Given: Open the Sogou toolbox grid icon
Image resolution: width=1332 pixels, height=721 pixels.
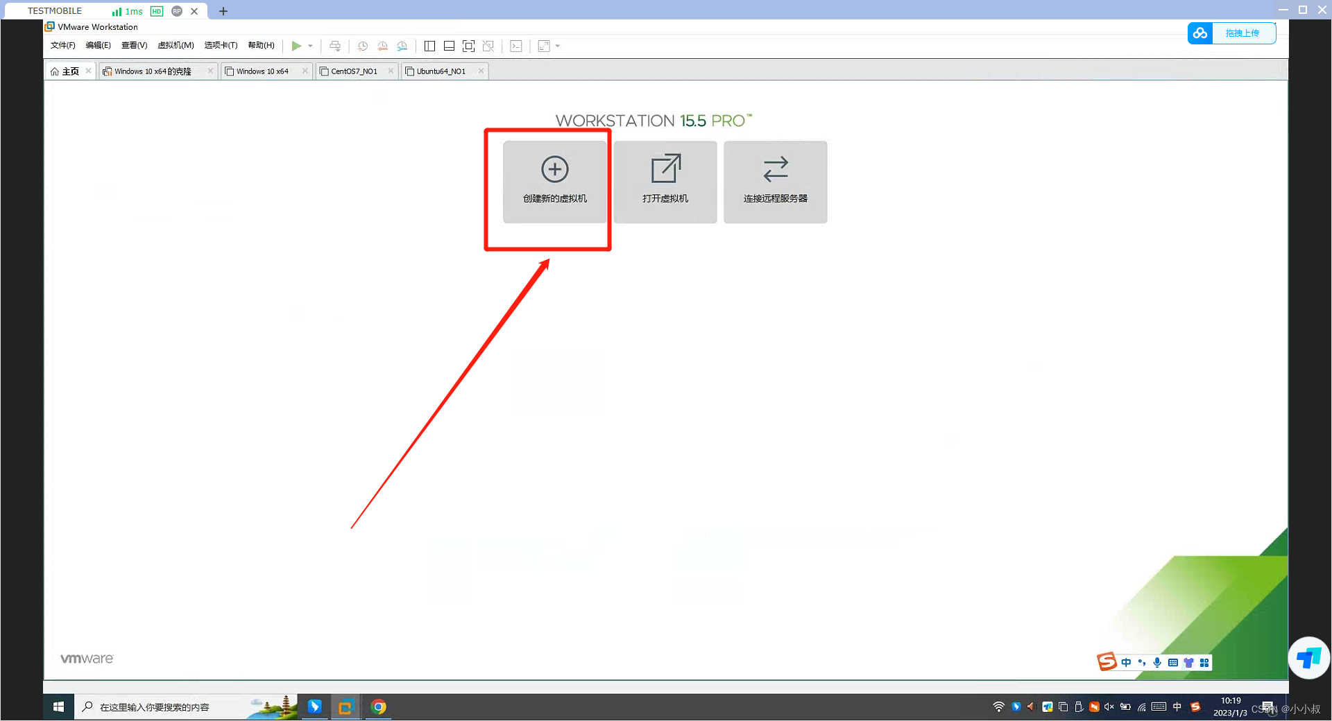Looking at the screenshot, I should click(x=1204, y=663).
